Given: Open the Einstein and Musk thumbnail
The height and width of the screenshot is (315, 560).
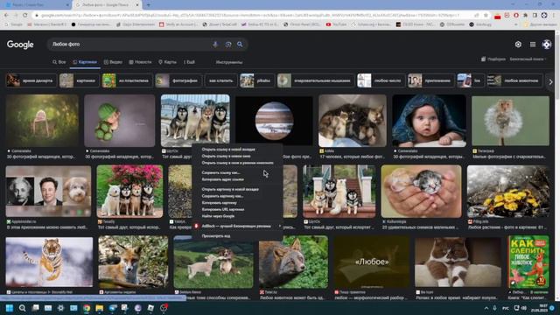Looking at the screenshot, I should [x=48, y=192].
